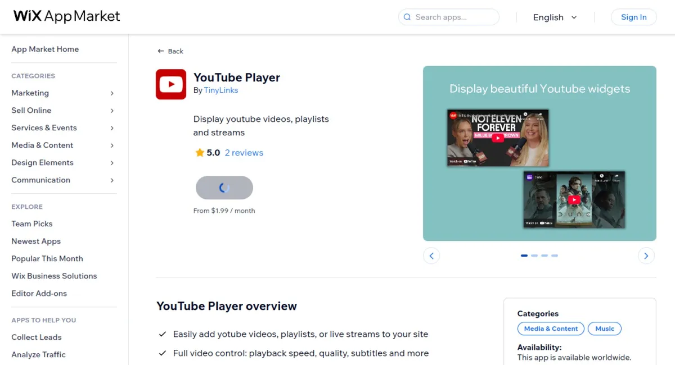Open the Design Elements category
Image resolution: width=675 pixels, height=365 pixels.
pos(42,163)
